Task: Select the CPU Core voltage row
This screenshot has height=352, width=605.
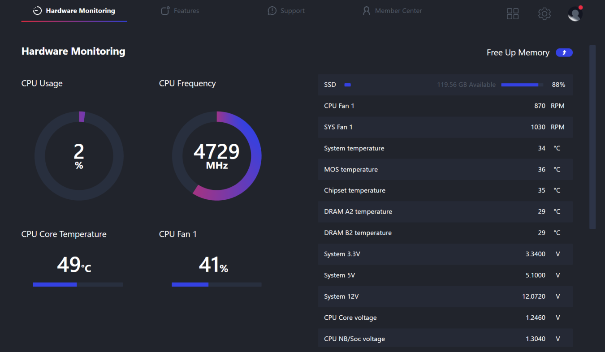Action: (x=445, y=318)
